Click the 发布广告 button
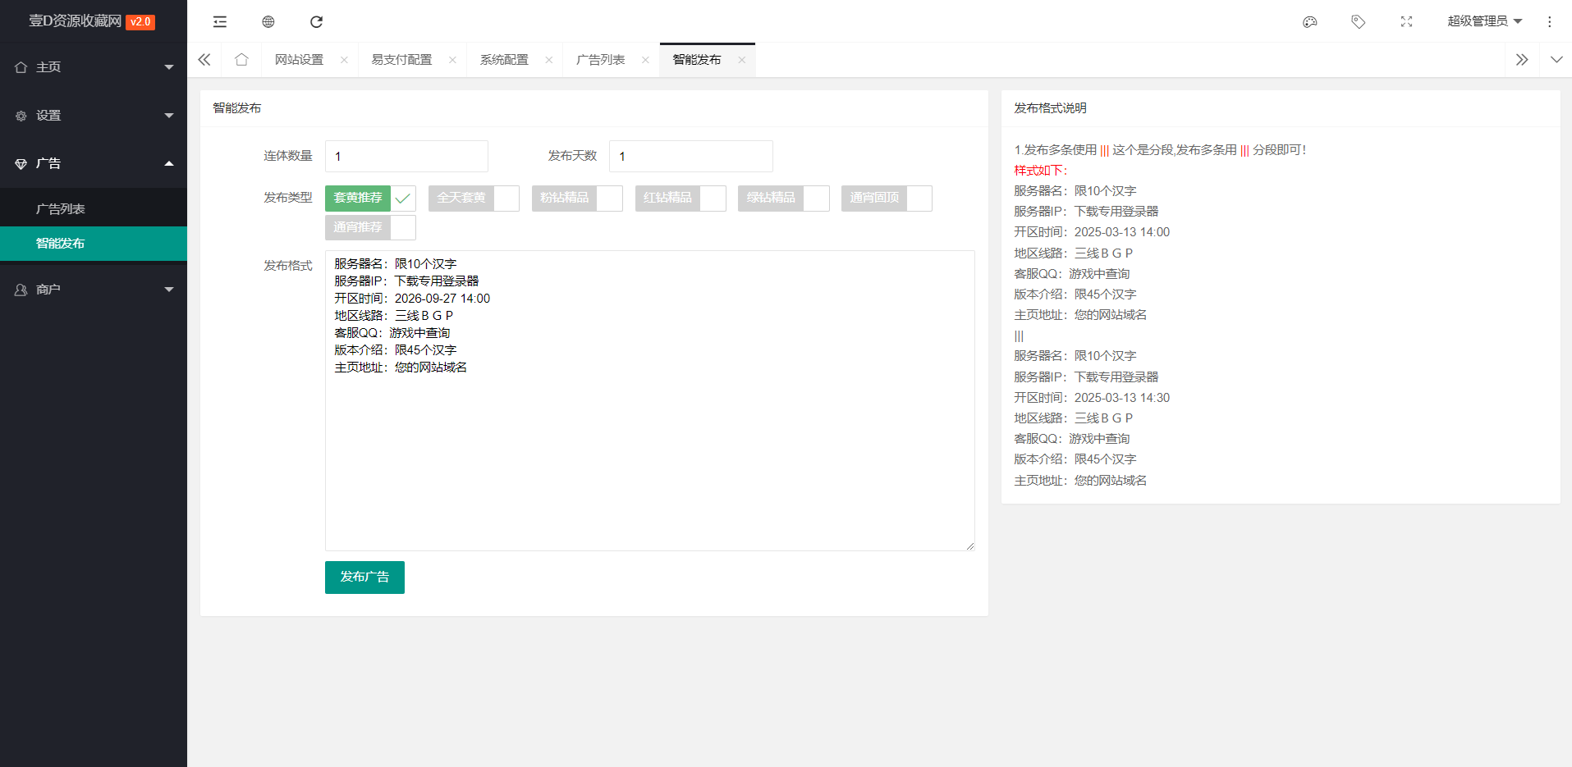This screenshot has height=767, width=1572. pyautogui.click(x=364, y=578)
